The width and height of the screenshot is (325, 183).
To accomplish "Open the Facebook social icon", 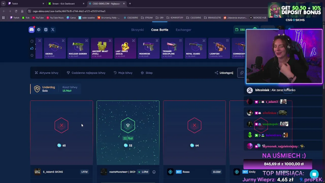I will click(x=39, y=30).
